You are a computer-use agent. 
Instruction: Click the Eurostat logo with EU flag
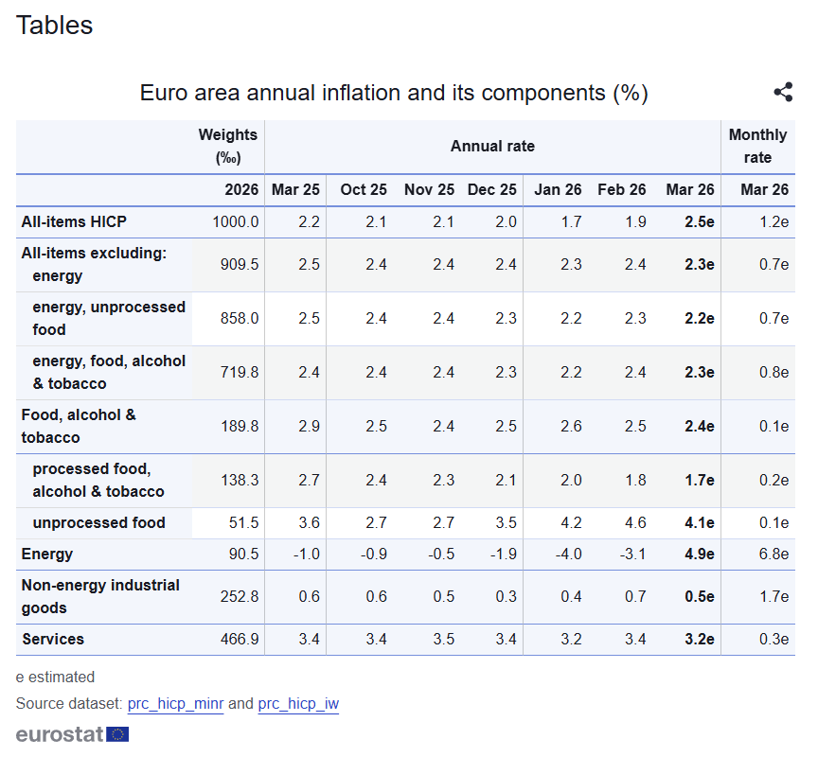[x=73, y=734]
